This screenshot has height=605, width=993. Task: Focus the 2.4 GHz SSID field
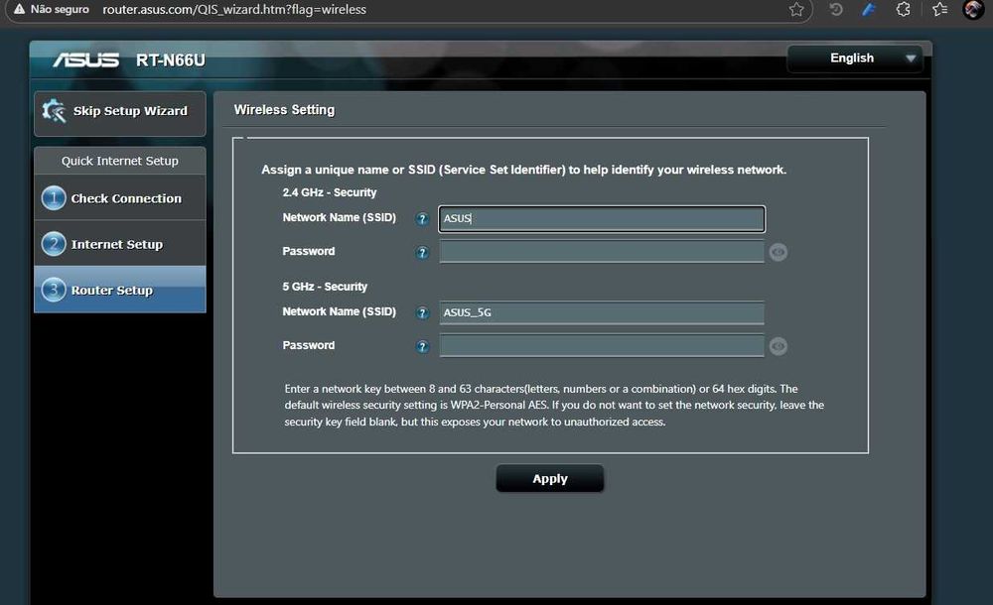602,219
